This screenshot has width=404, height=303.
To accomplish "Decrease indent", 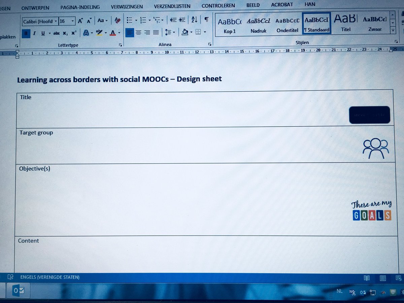I will point(173,20).
